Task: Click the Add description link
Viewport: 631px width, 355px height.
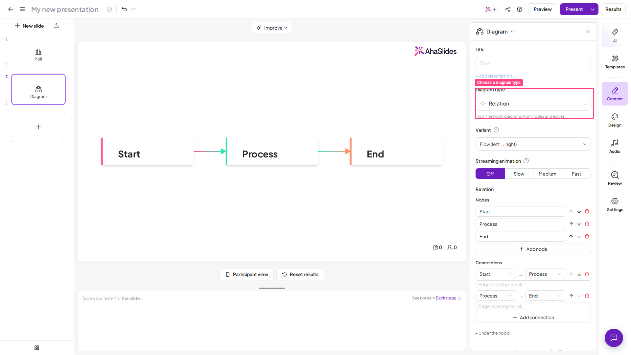Action: click(x=494, y=76)
